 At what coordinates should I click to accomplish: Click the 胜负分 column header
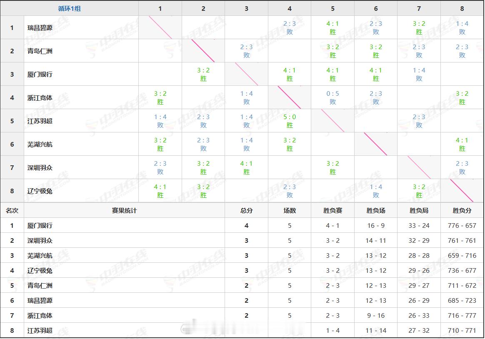pyautogui.click(x=462, y=210)
